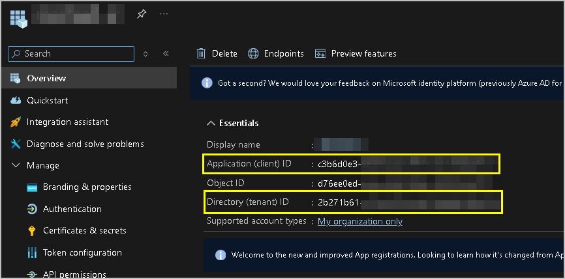This screenshot has width=565, height=279.
Task: Open Integration assistant rocket item
Action: point(67,122)
